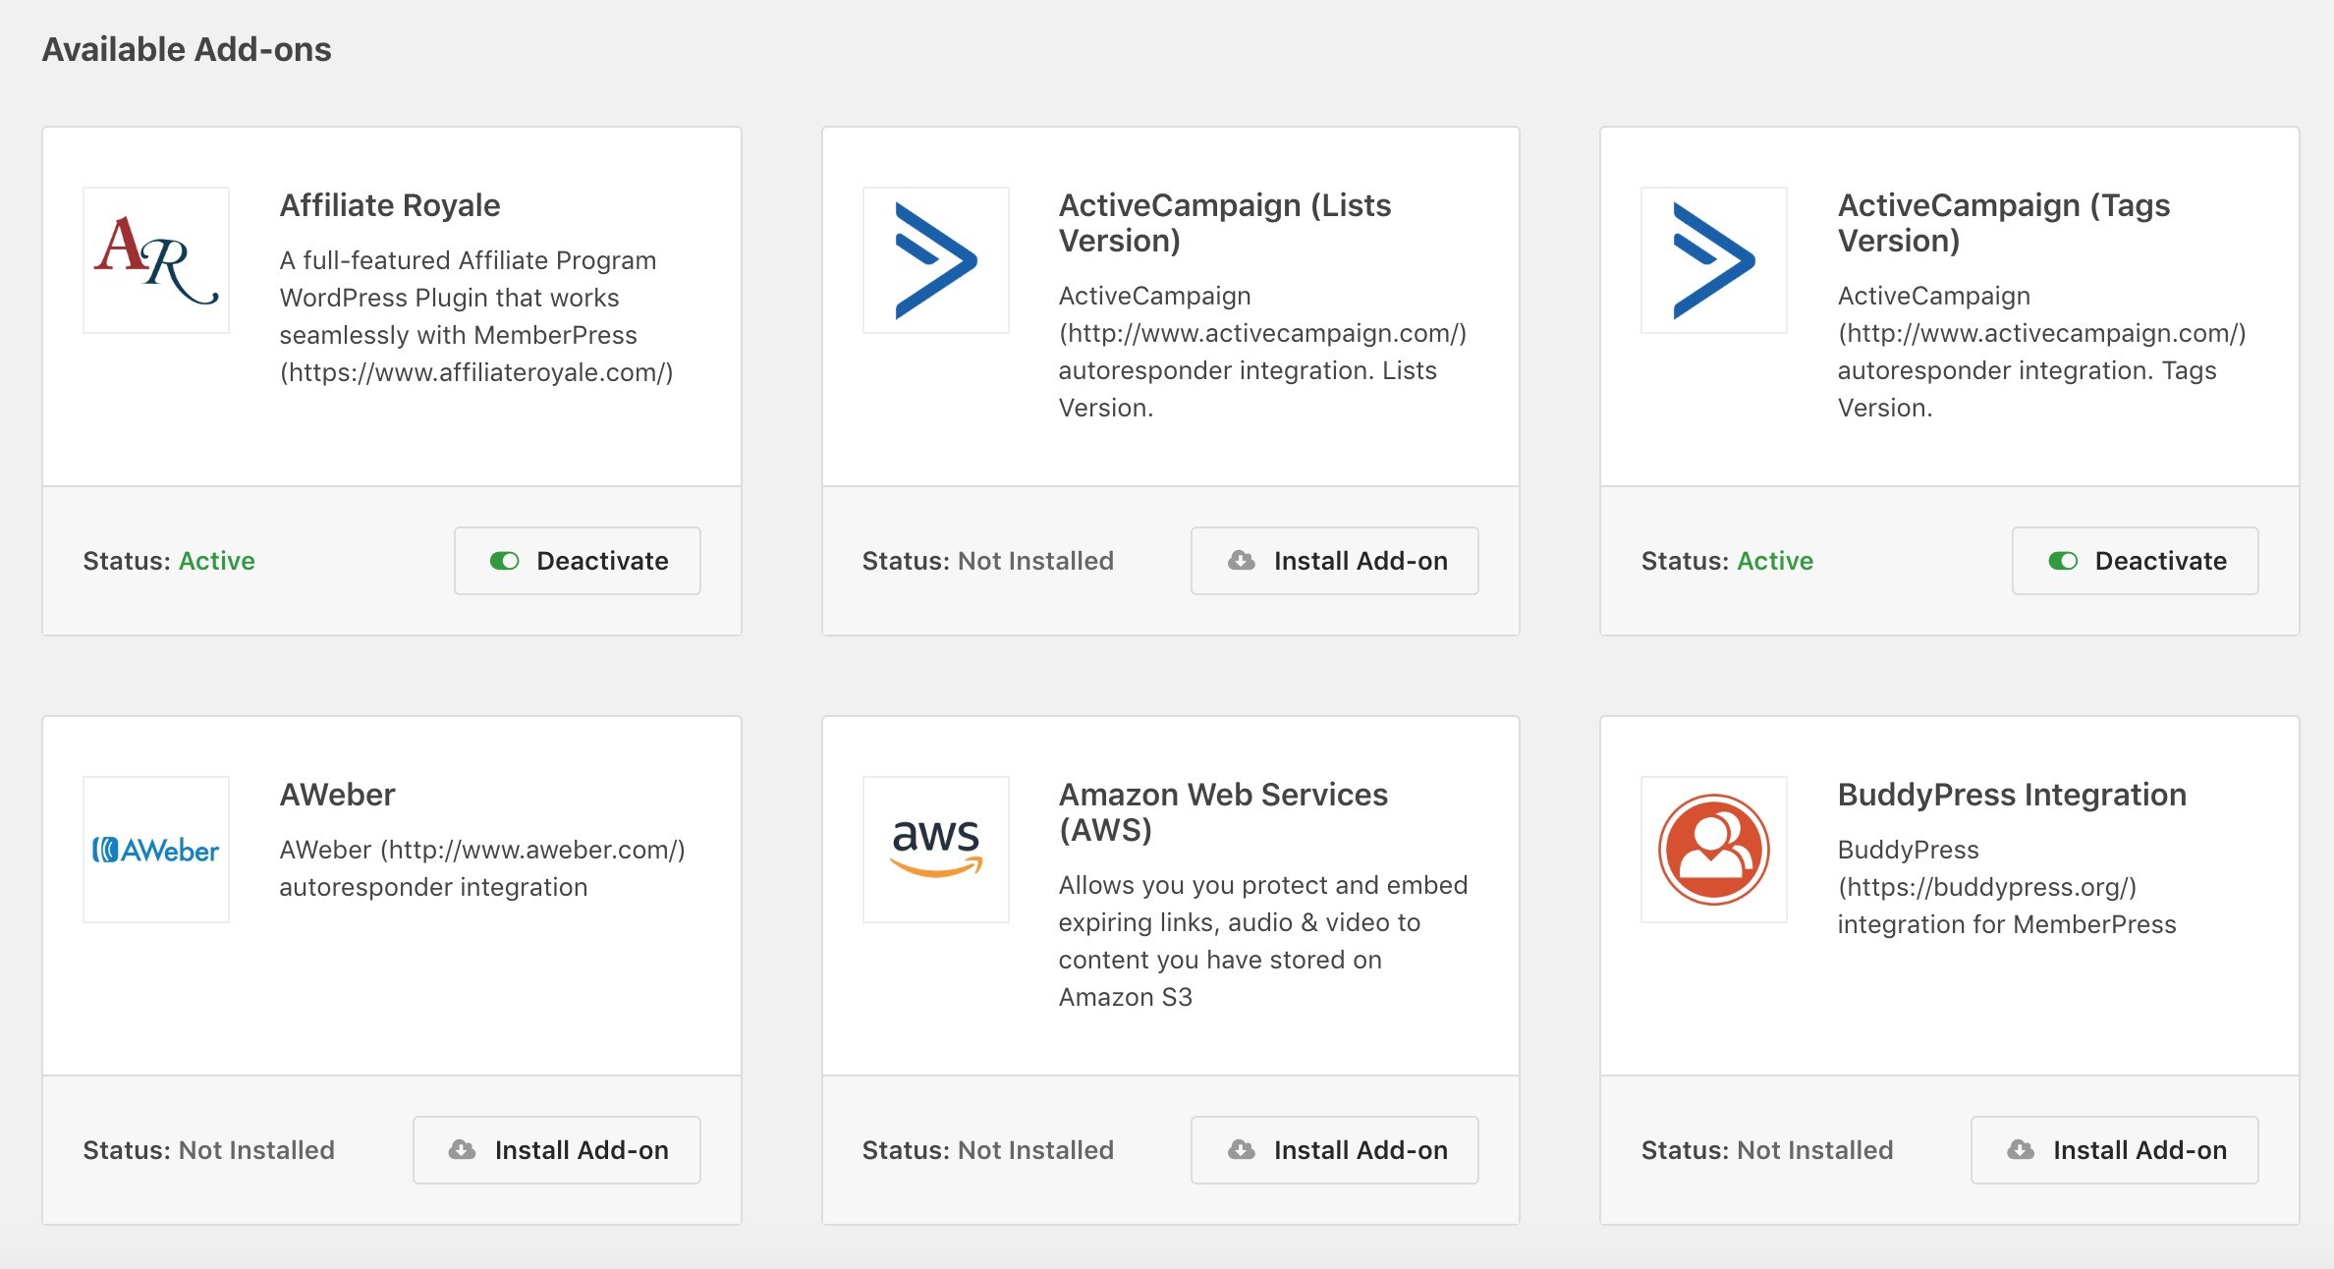
Task: Click the AWS logo thumbnail
Action: click(x=936, y=850)
